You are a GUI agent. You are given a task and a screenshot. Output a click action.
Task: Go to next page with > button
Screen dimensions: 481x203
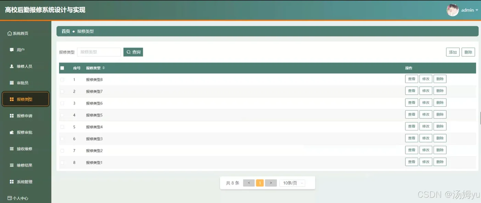tap(271, 183)
